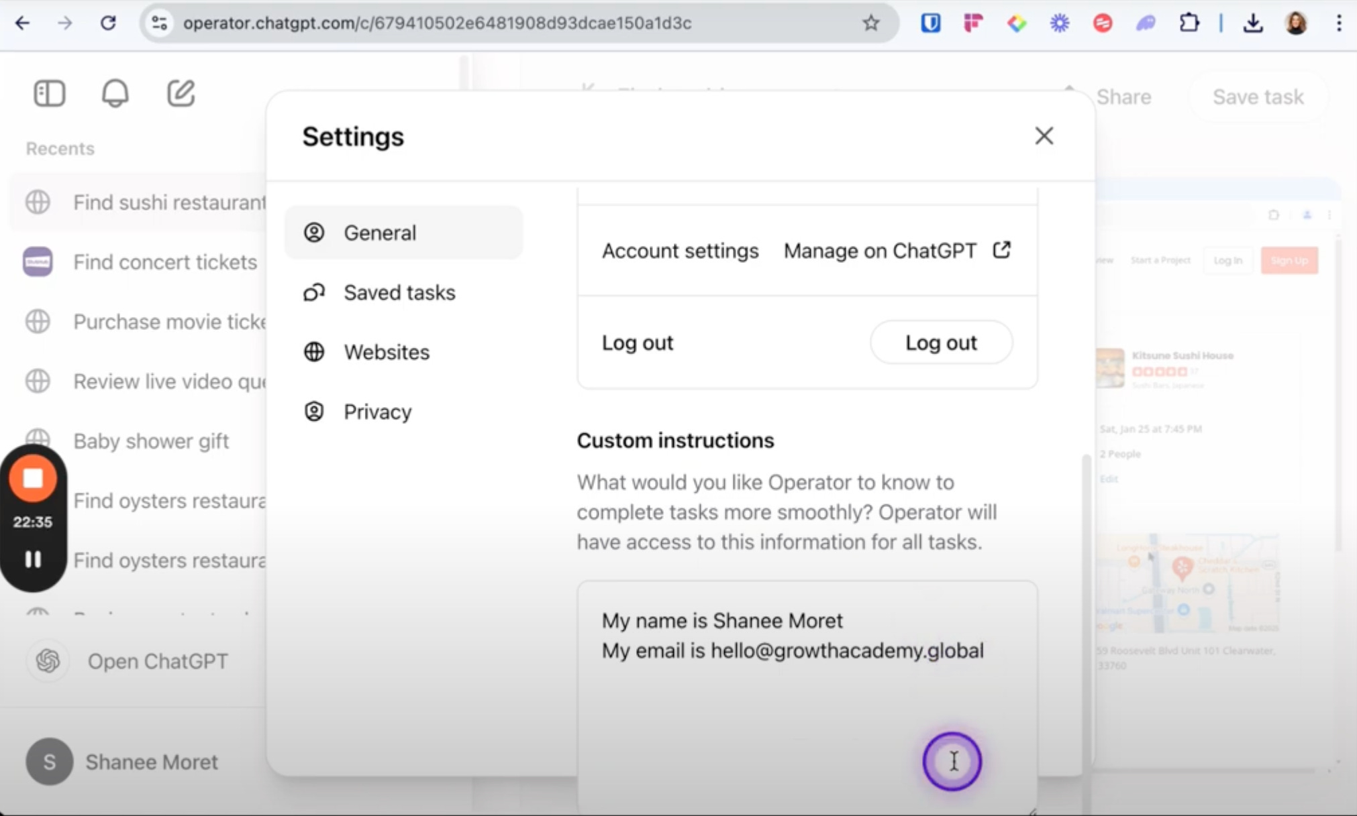This screenshot has width=1357, height=816.
Task: Click the Custom instructions heading
Action: click(x=675, y=441)
